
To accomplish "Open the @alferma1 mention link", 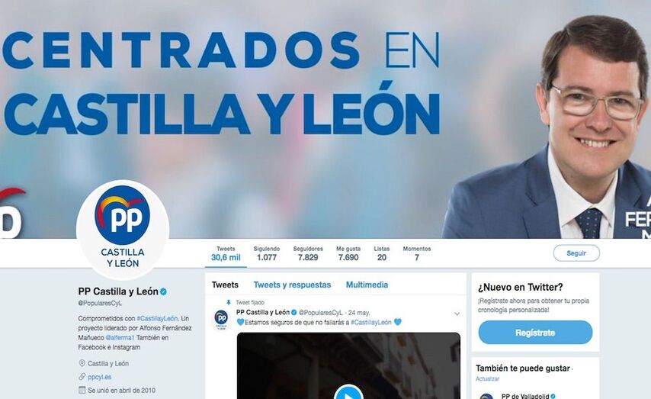I will (x=120, y=337).
